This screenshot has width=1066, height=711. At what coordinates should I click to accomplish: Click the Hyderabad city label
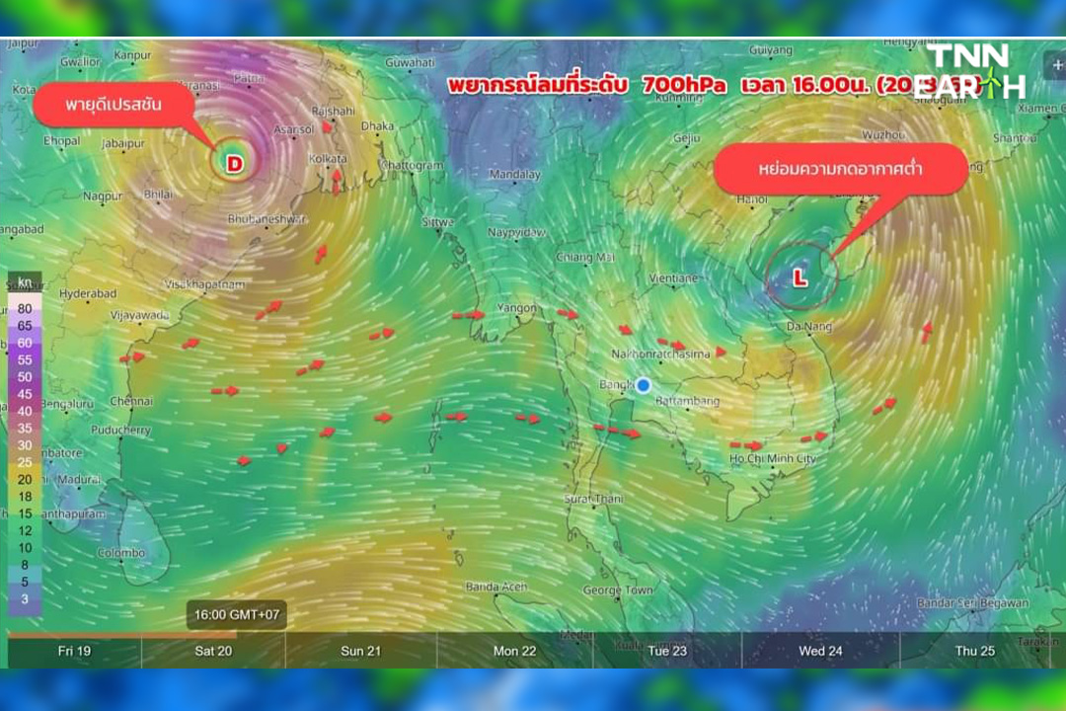pos(88,293)
